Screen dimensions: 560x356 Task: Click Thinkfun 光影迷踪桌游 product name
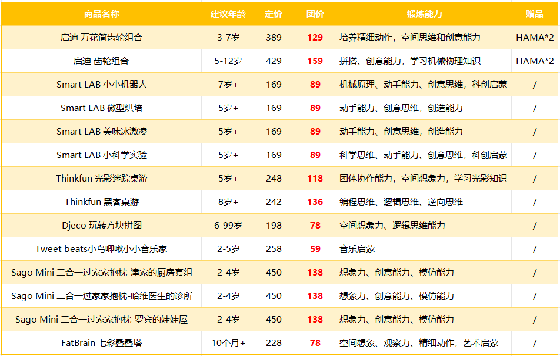click(101, 179)
